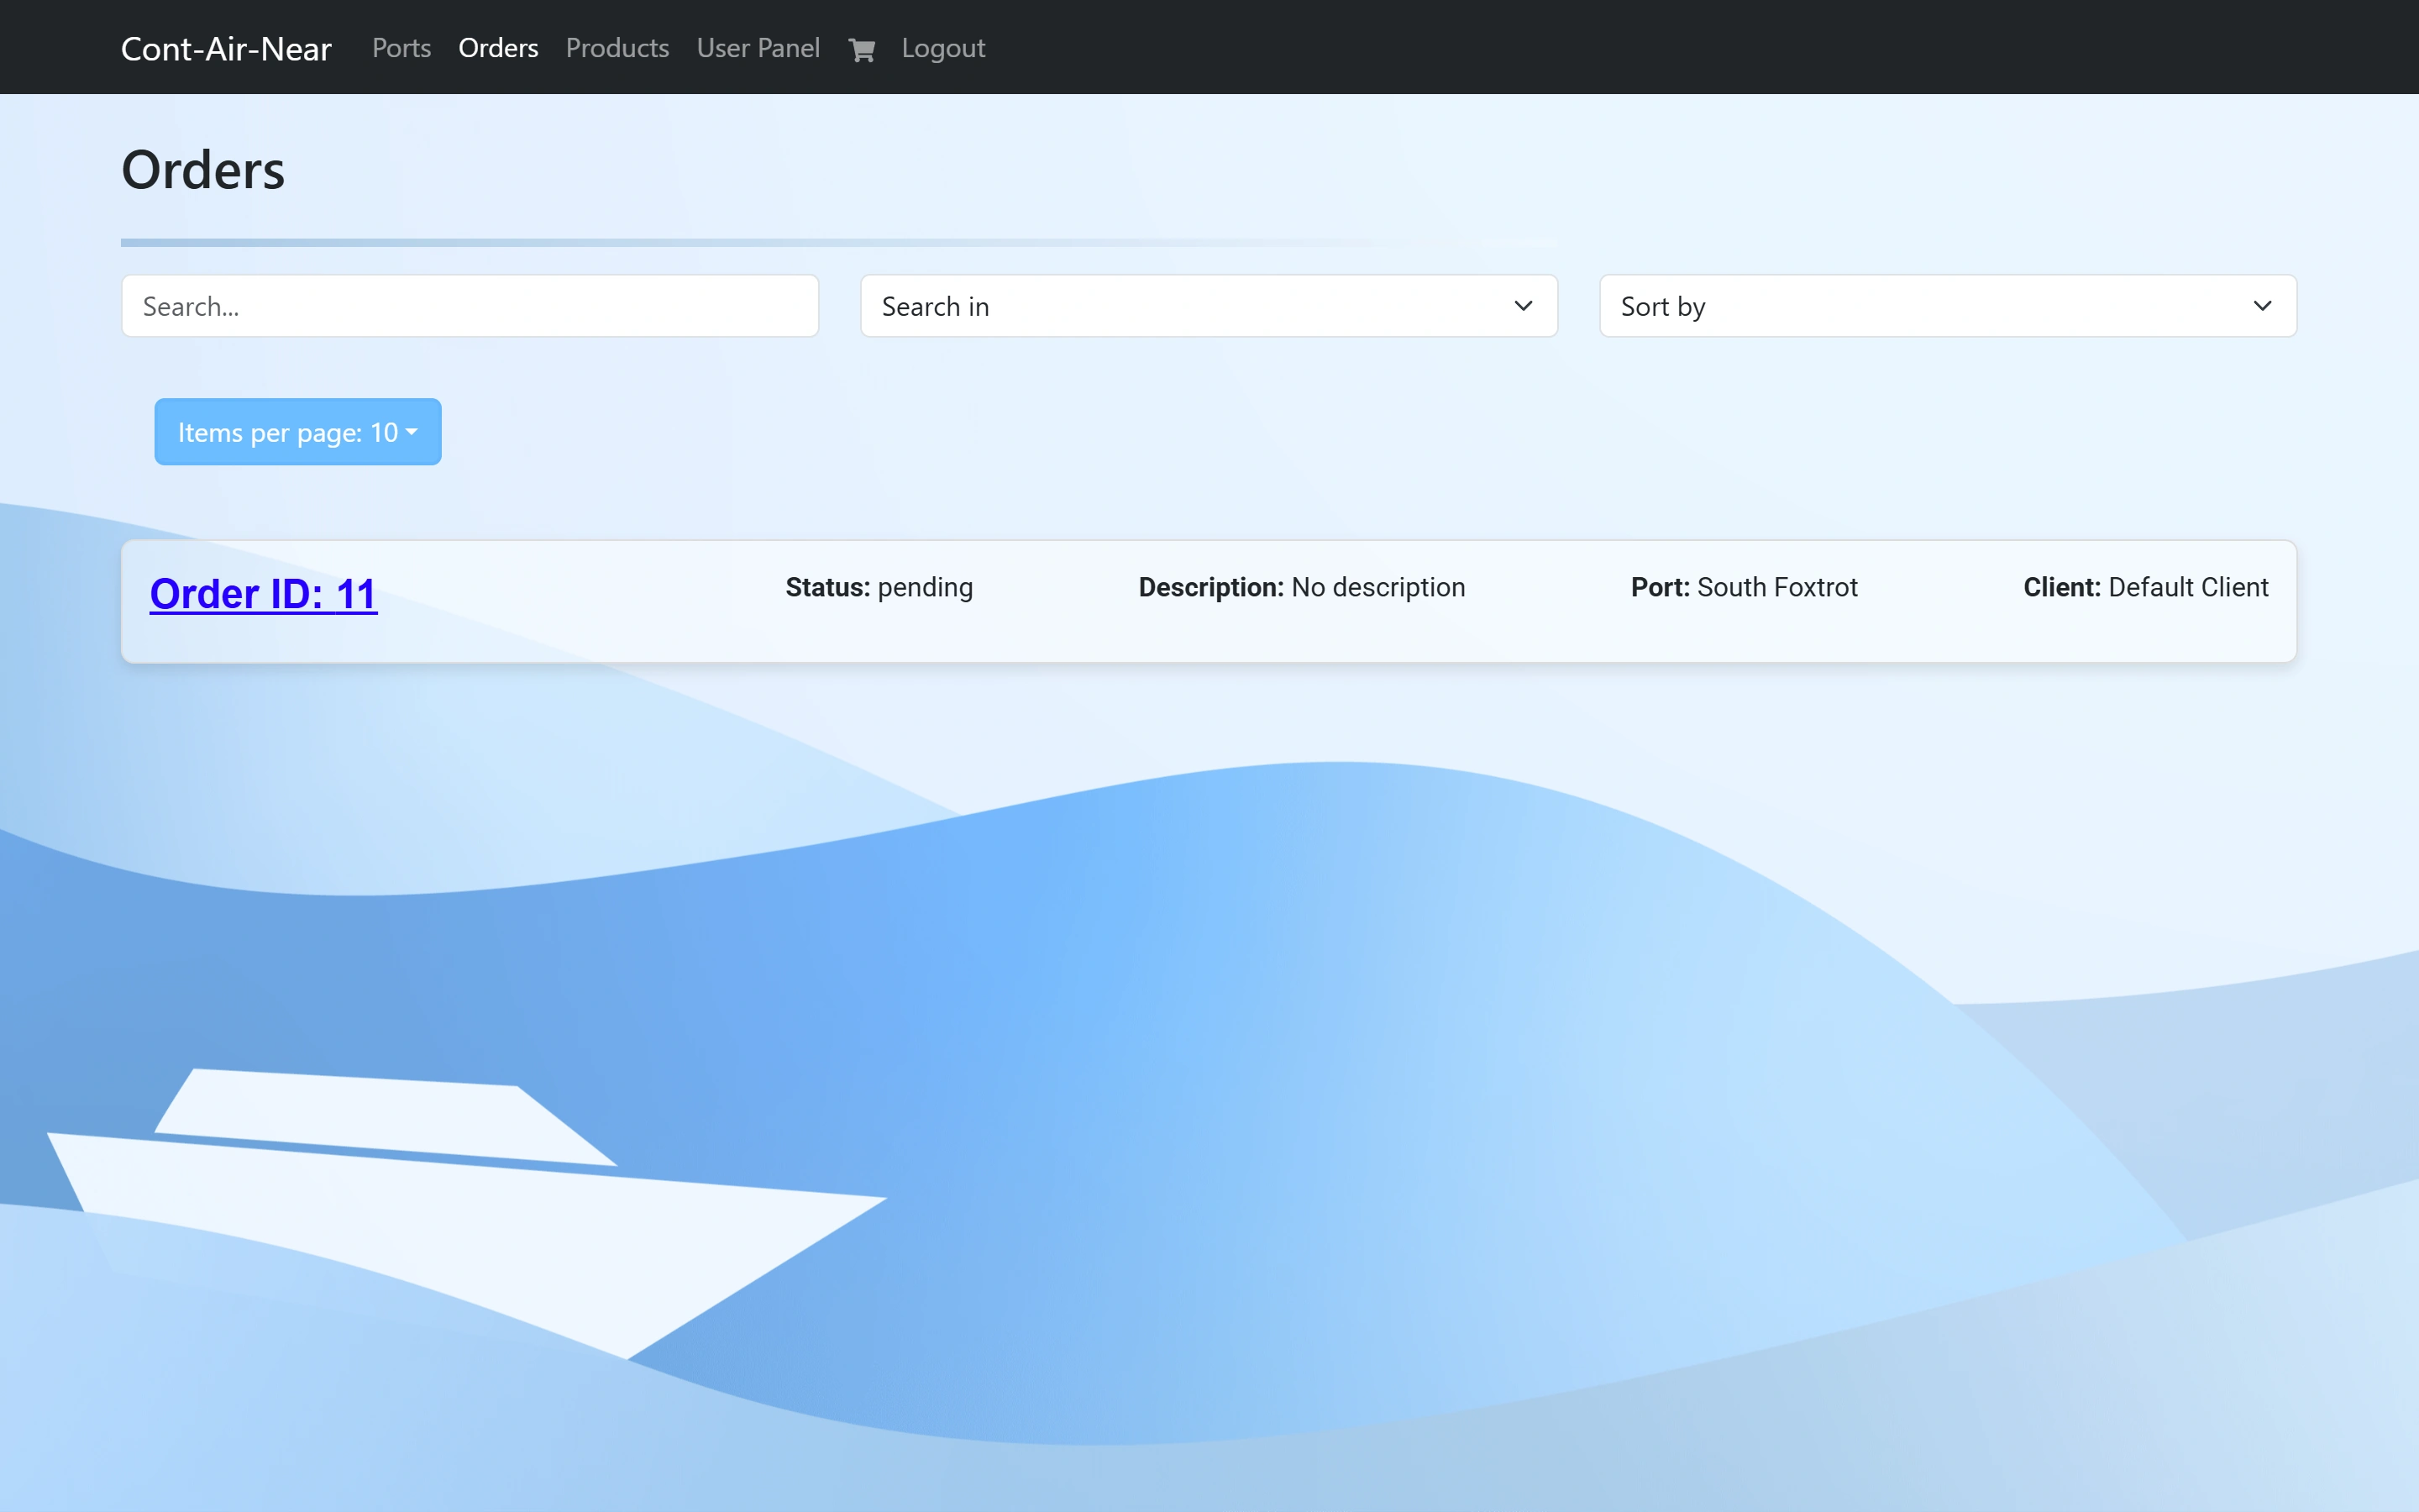The width and height of the screenshot is (2419, 1512).
Task: Click Logout in the navbar
Action: click(942, 48)
